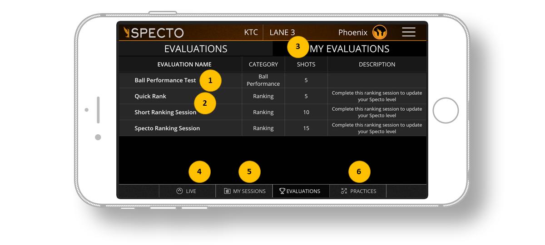Image resolution: width=545 pixels, height=245 pixels.
Task: Click Short Ranking Session's Ranking category cell
Action: pos(263,112)
